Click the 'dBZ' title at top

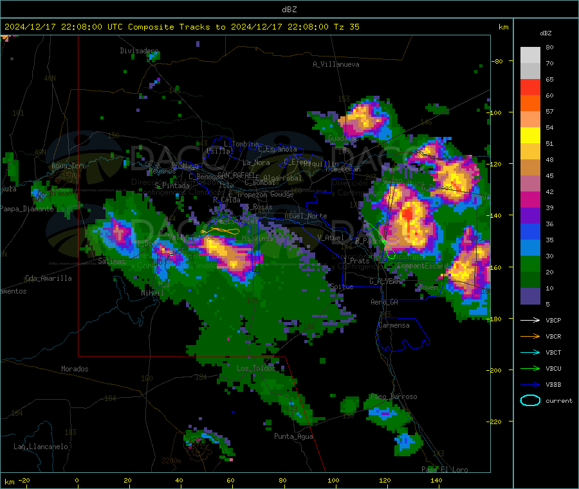tap(289, 10)
